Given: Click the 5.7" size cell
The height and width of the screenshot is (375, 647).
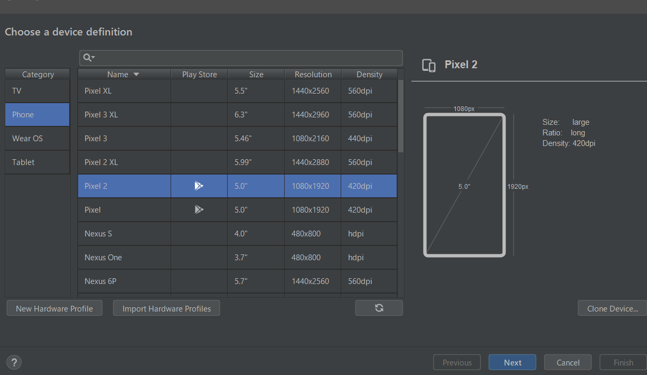Looking at the screenshot, I should 256,281.
